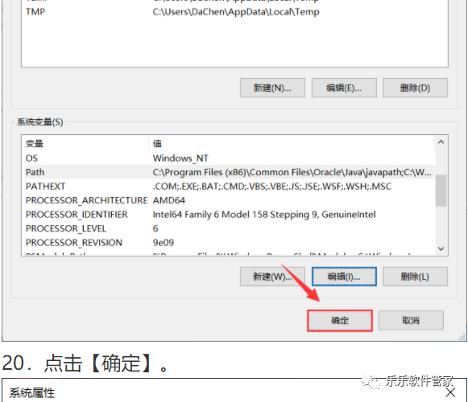Screen dimensions: 468x402
Task: Close the 系统属性 window
Action: point(450,392)
